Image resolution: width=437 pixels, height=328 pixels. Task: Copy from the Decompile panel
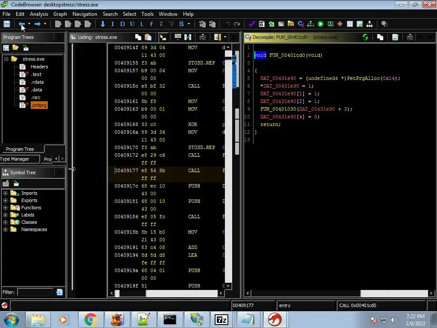click(x=380, y=37)
